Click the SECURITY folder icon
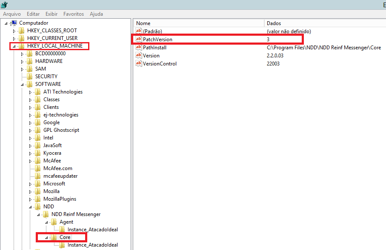 pos(29,77)
